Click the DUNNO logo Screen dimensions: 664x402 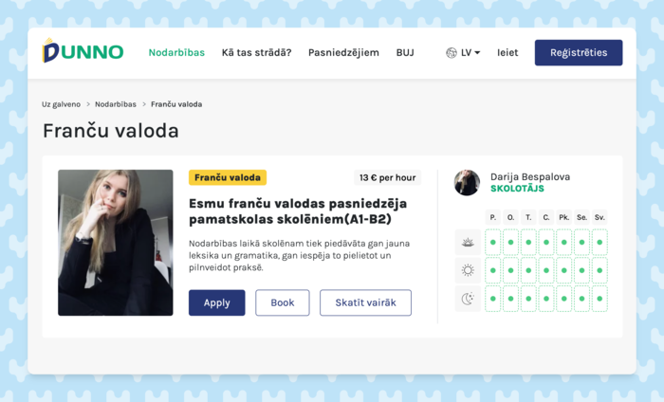[83, 52]
